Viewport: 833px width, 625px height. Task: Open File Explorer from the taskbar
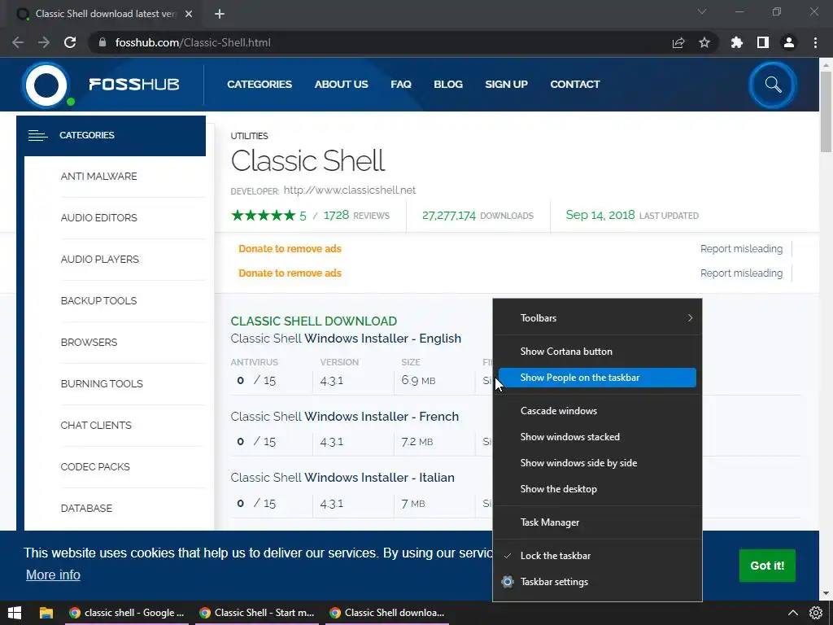46,613
